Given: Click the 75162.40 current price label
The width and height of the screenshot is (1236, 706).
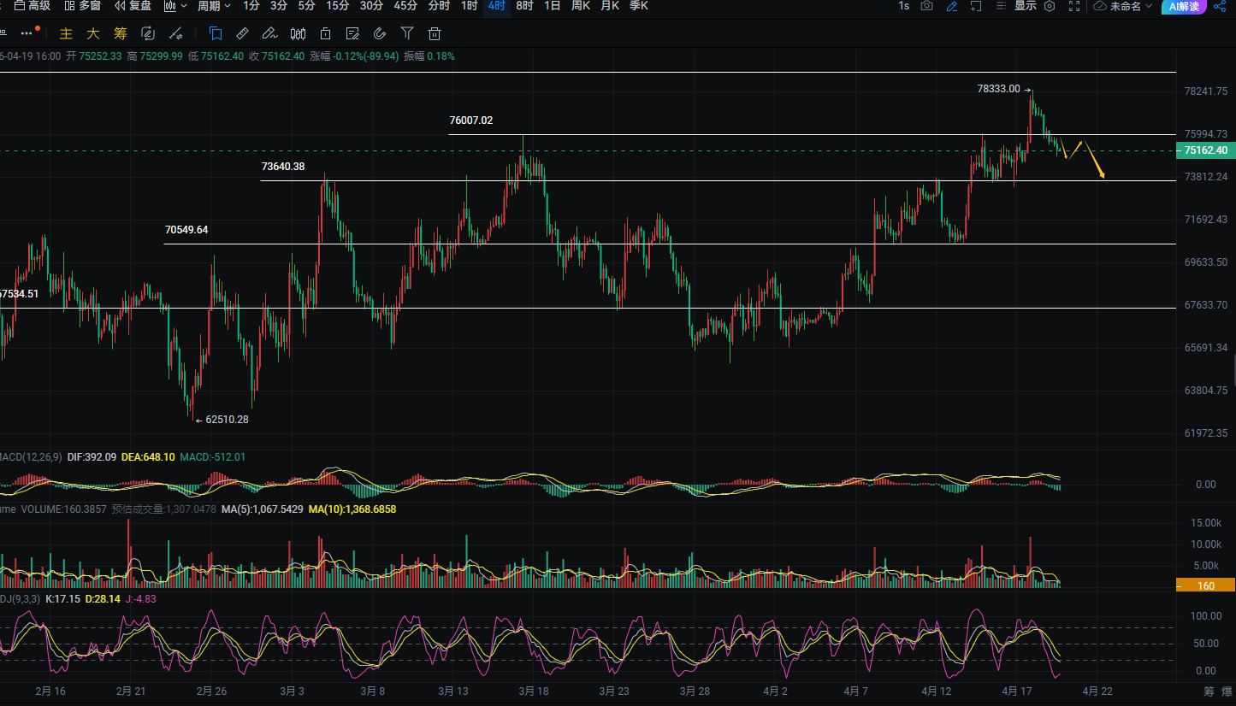Looking at the screenshot, I should (1205, 150).
